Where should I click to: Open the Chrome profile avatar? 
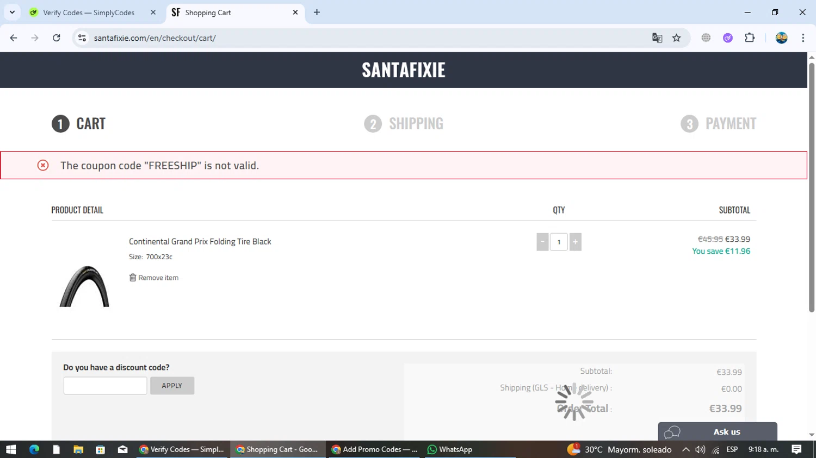coord(782,38)
